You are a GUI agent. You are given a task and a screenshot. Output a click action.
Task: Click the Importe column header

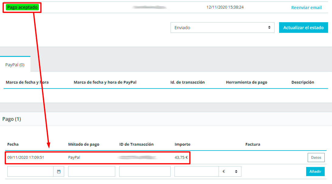182,144
